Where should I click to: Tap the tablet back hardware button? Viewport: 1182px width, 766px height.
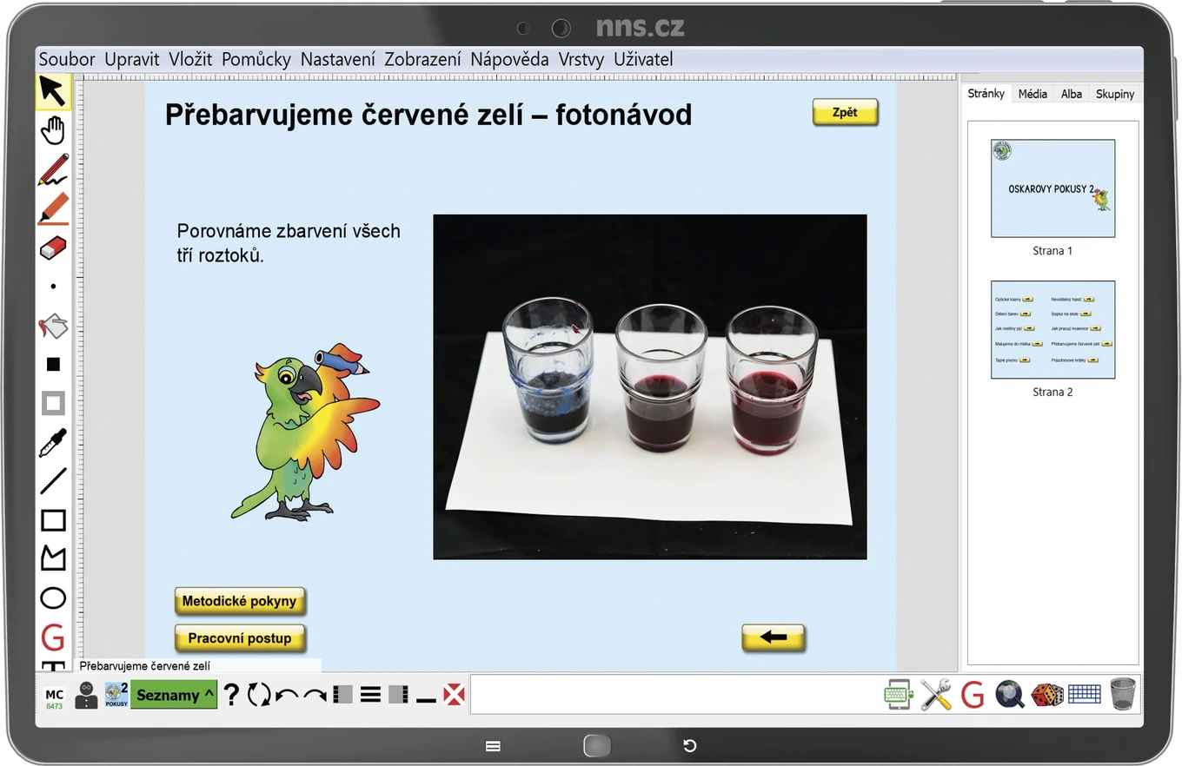click(690, 746)
